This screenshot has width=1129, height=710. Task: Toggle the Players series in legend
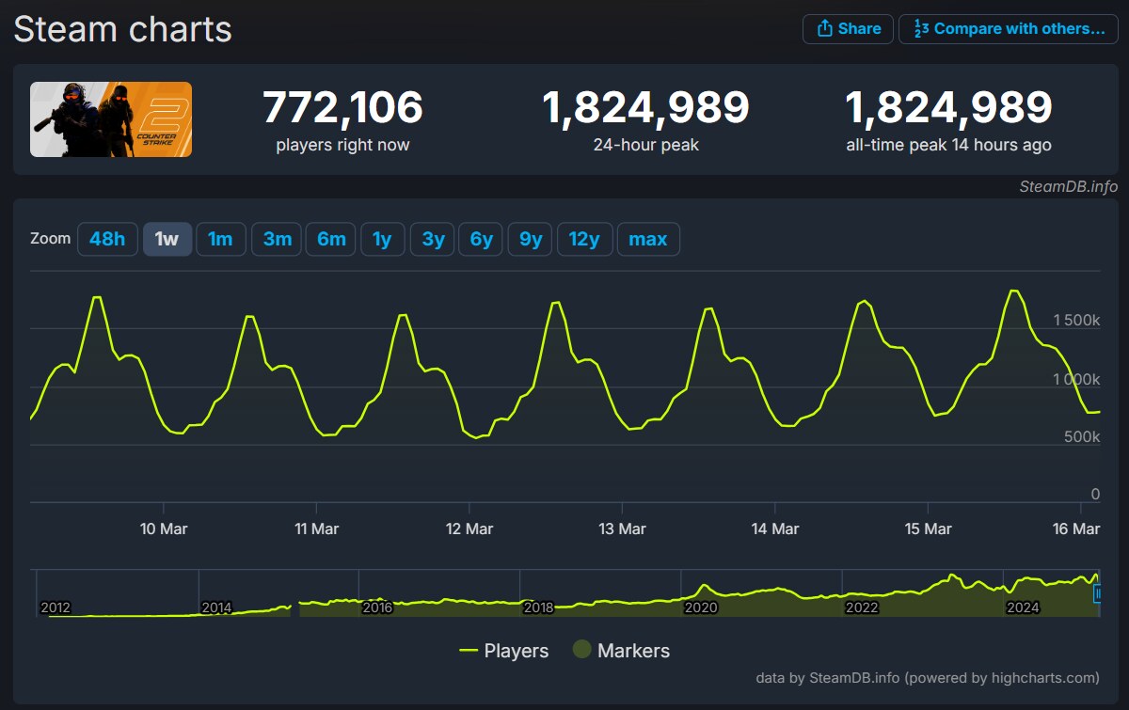503,651
